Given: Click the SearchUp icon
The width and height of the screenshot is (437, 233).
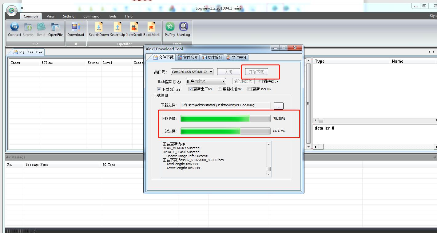Looking at the screenshot, I should pyautogui.click(x=117, y=27).
